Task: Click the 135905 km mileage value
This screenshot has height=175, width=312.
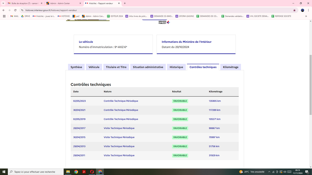Action: click(x=215, y=101)
